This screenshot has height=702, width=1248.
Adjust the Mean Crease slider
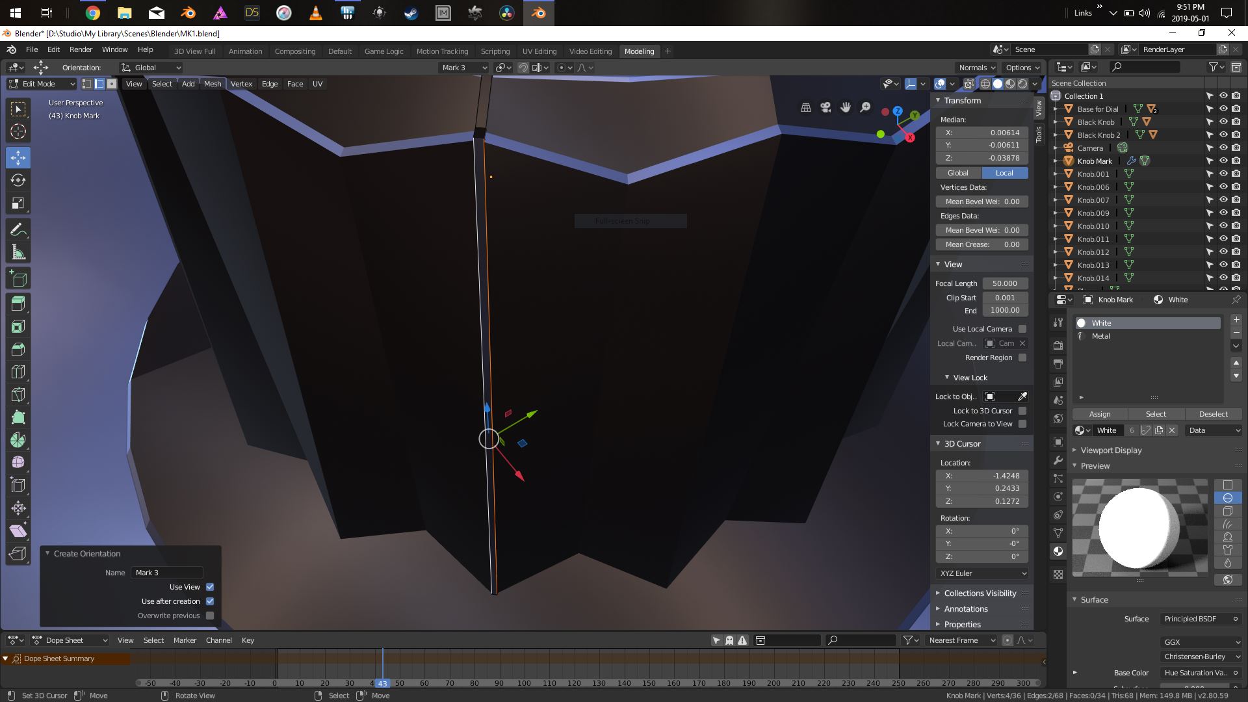(982, 244)
